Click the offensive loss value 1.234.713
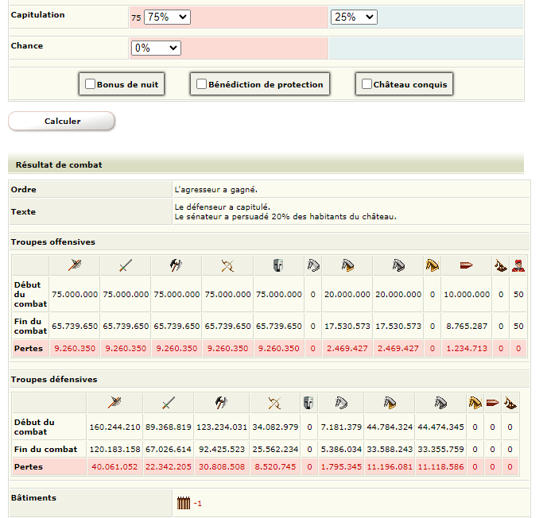Image resolution: width=547 pixels, height=518 pixels. [x=467, y=348]
